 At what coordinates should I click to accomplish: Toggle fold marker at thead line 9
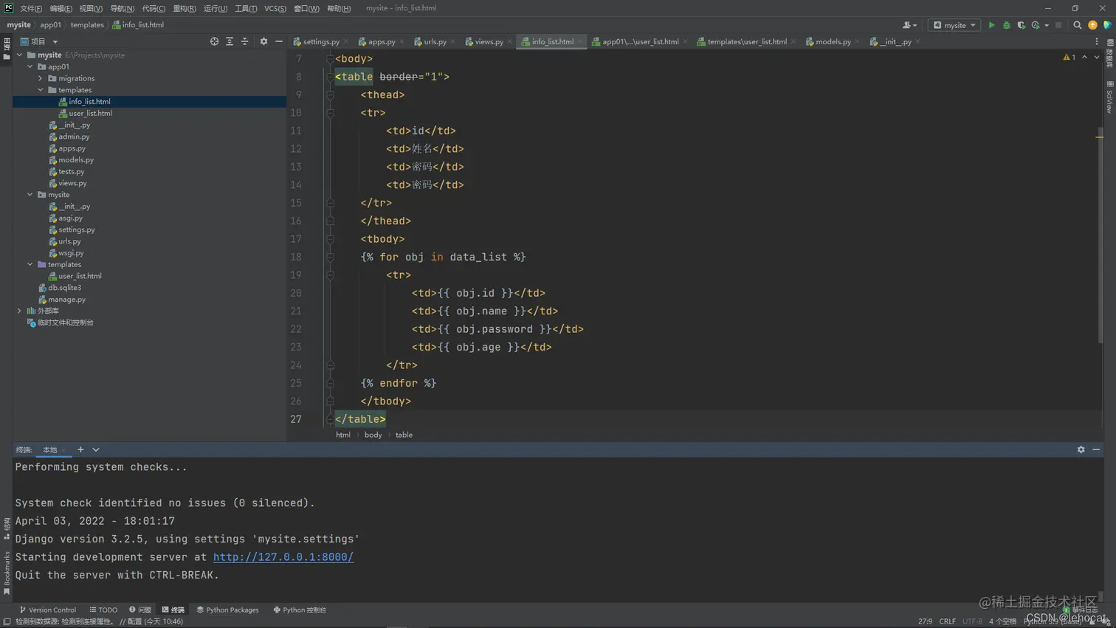[330, 94]
